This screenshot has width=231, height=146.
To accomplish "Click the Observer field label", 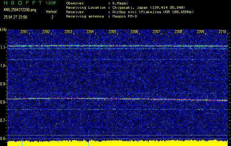I will (75, 3).
